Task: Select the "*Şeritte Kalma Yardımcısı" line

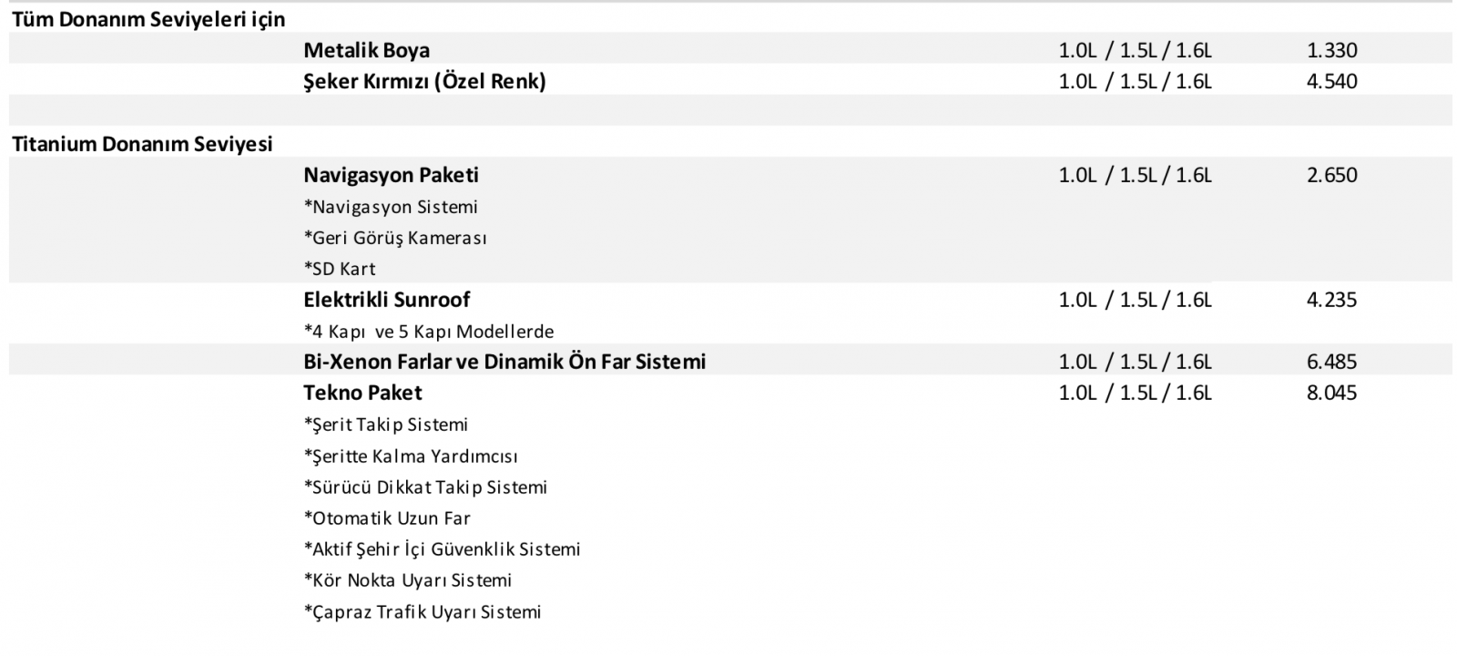Action: 411,456
